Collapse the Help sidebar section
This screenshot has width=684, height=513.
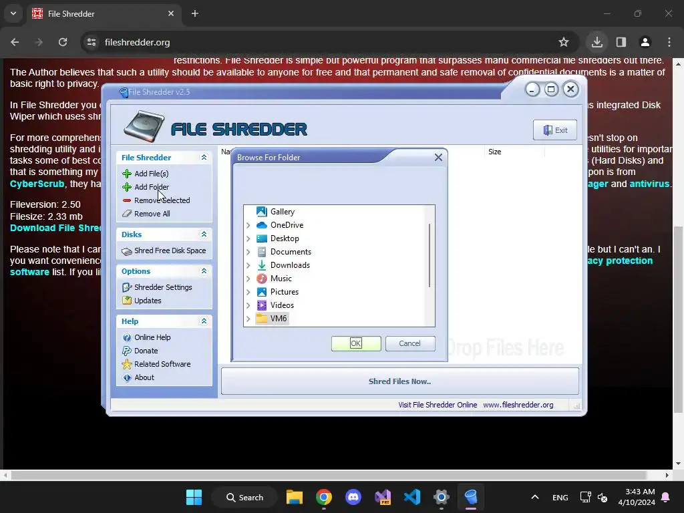[204, 321]
